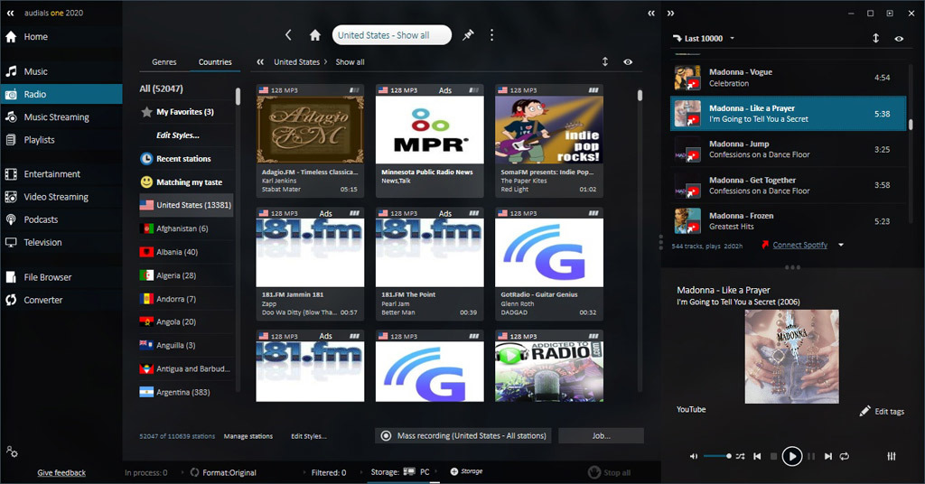Switch to the Countries tab
The image size is (925, 484).
215,62
